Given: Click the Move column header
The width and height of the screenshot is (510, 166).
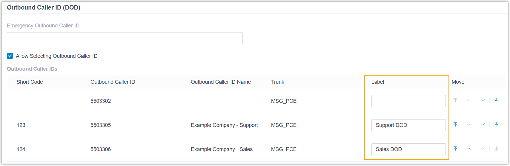Looking at the screenshot, I should click(x=458, y=82).
